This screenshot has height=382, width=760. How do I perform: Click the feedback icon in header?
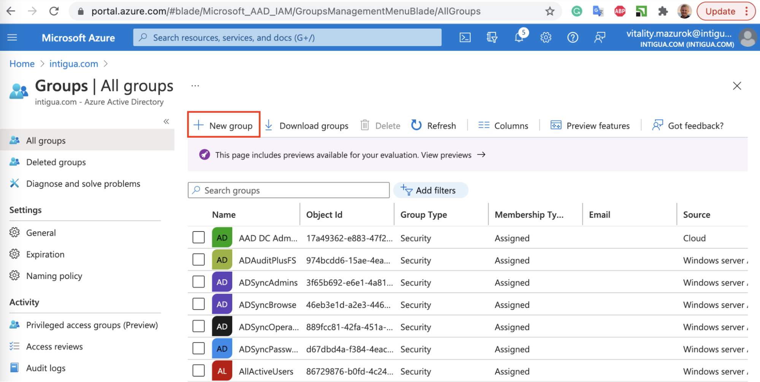(600, 37)
